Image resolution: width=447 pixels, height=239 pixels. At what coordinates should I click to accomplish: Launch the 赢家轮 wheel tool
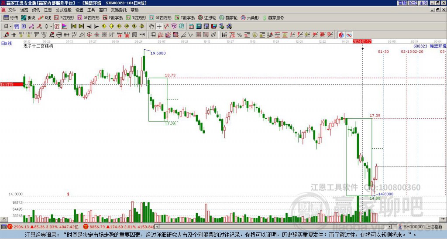[228, 17]
